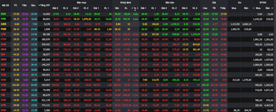Click the ĐTNN group header
The image size is (276, 112).
pos(263,3)
